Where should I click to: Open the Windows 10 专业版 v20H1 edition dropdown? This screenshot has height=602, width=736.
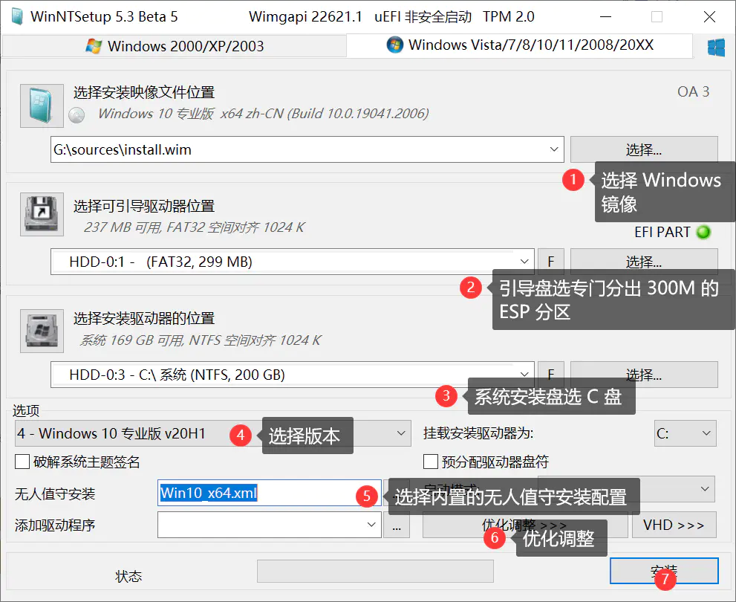pyautogui.click(x=401, y=433)
